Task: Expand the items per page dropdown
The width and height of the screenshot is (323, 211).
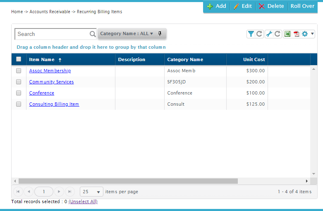Action: click(x=98, y=192)
